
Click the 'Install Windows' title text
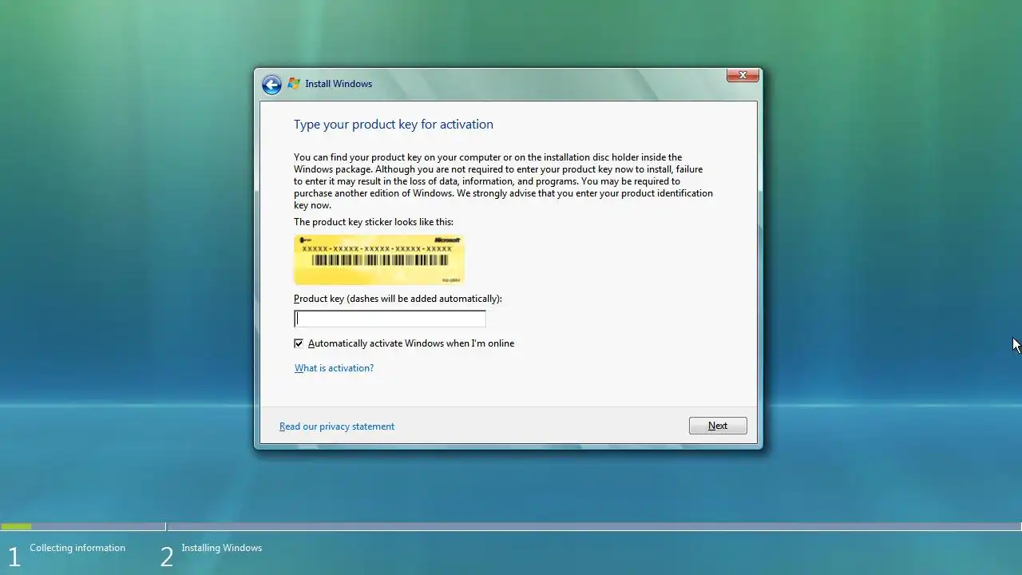point(339,84)
